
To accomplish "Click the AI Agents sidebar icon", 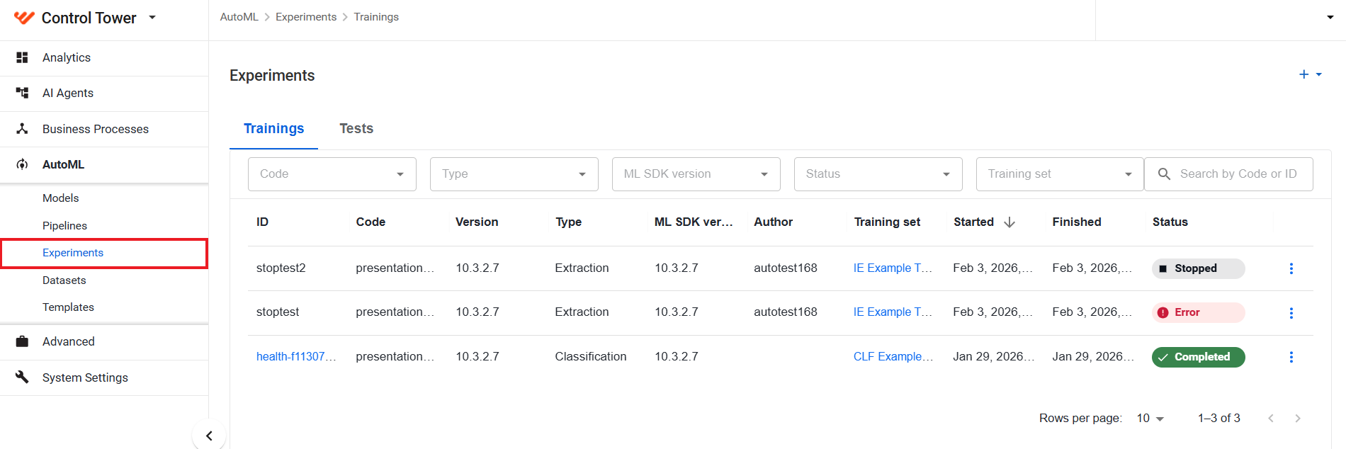I will pos(22,93).
